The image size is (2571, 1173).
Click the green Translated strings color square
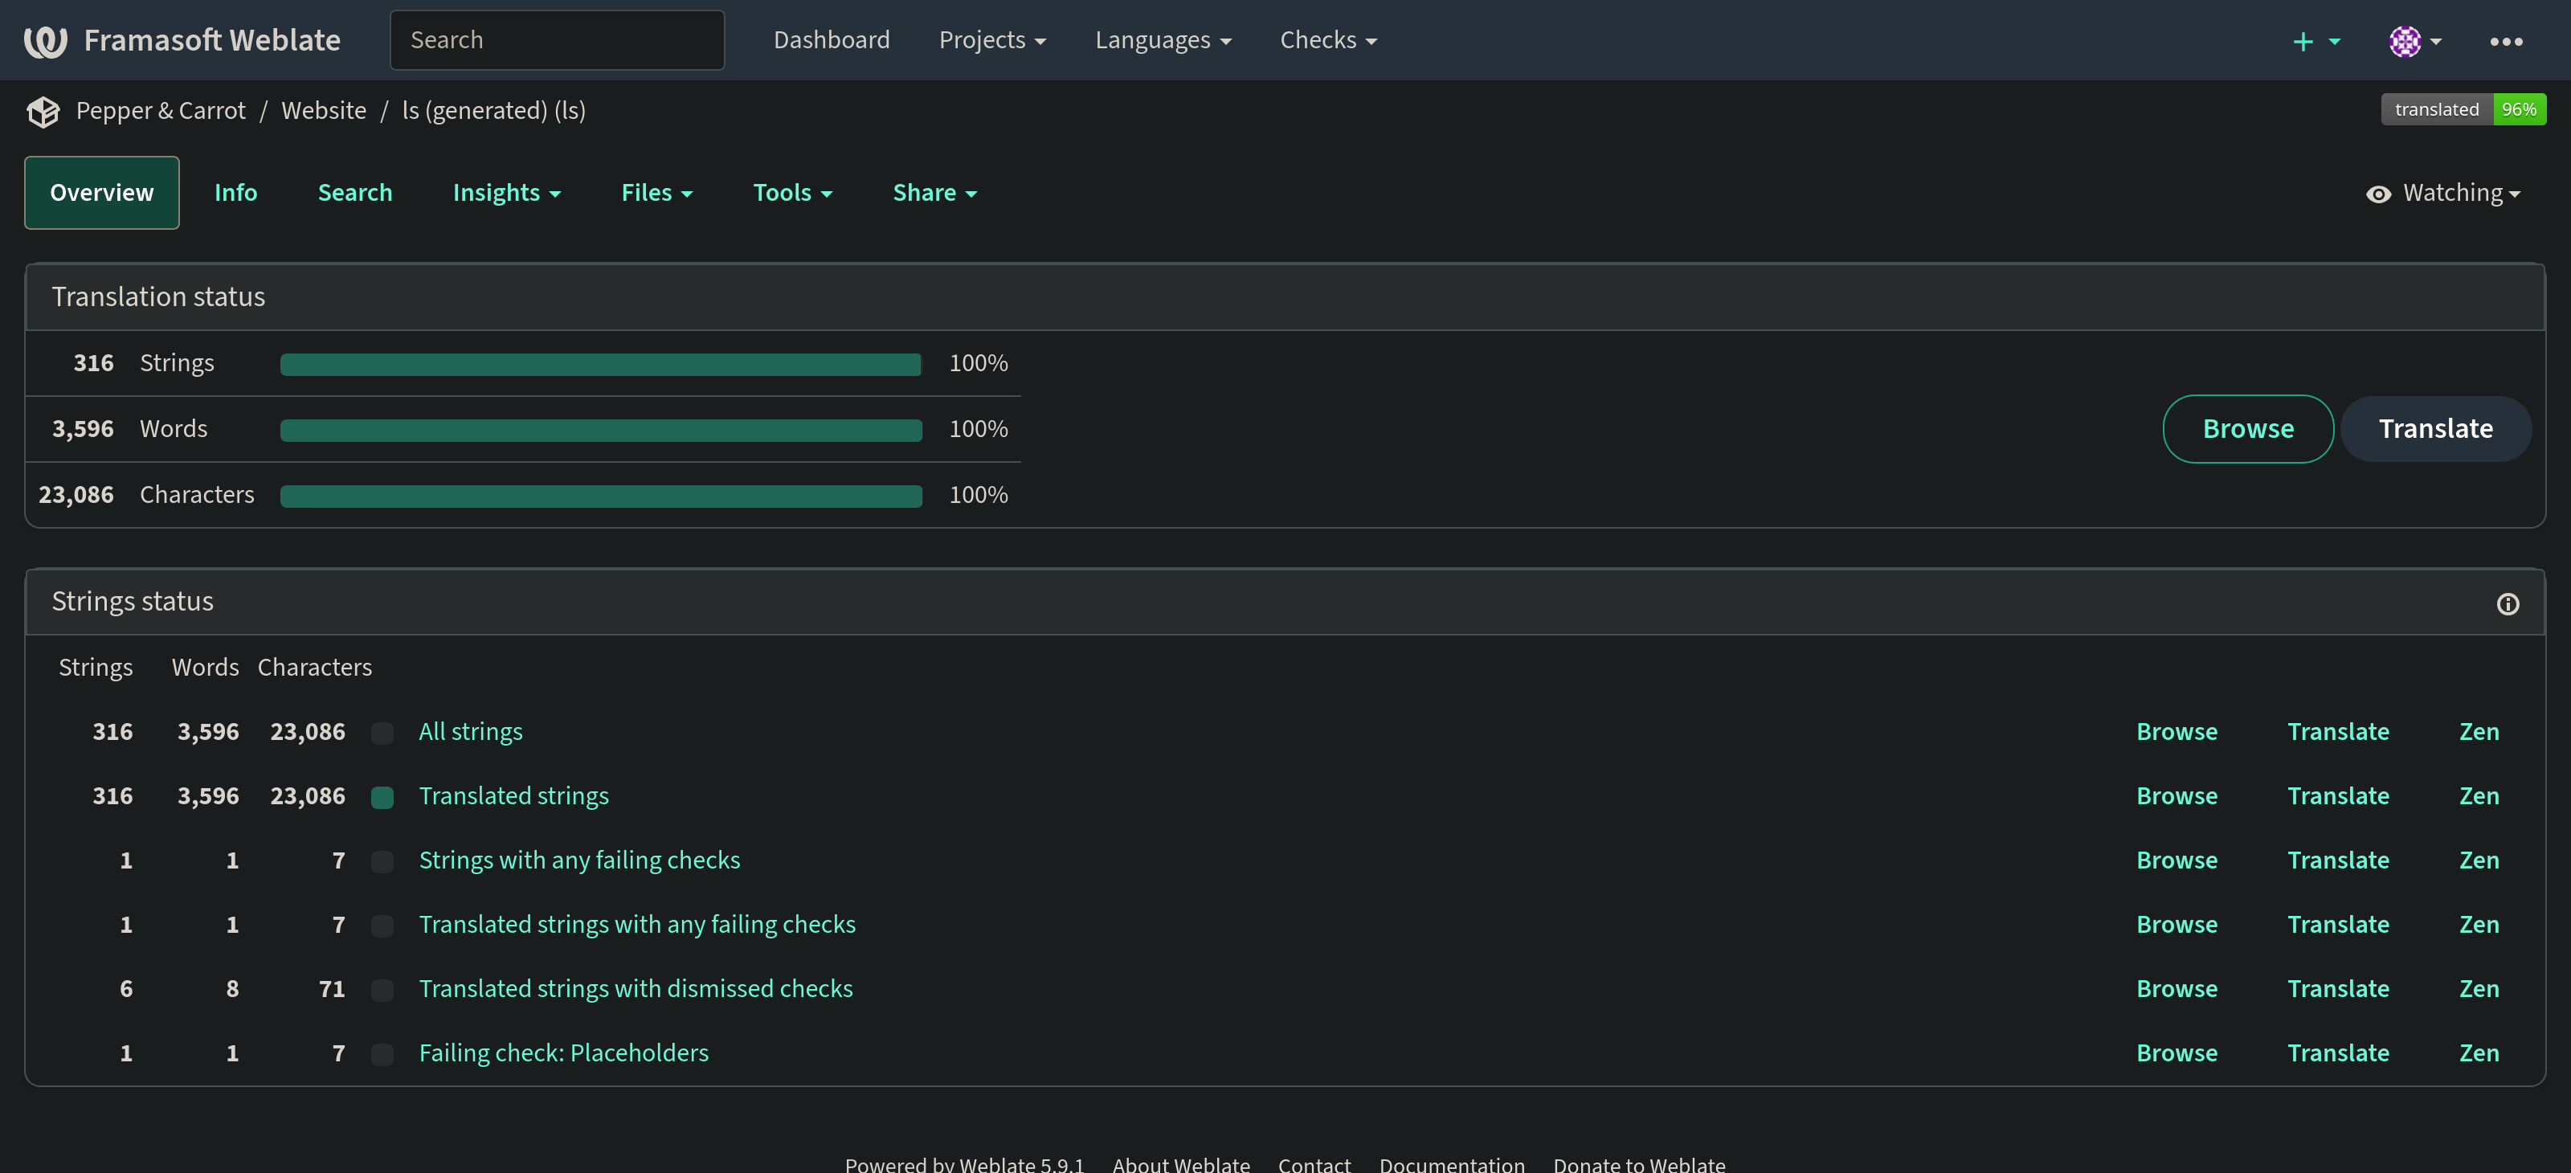tap(382, 797)
